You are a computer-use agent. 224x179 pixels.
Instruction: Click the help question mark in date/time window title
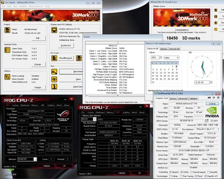coord(214,44)
